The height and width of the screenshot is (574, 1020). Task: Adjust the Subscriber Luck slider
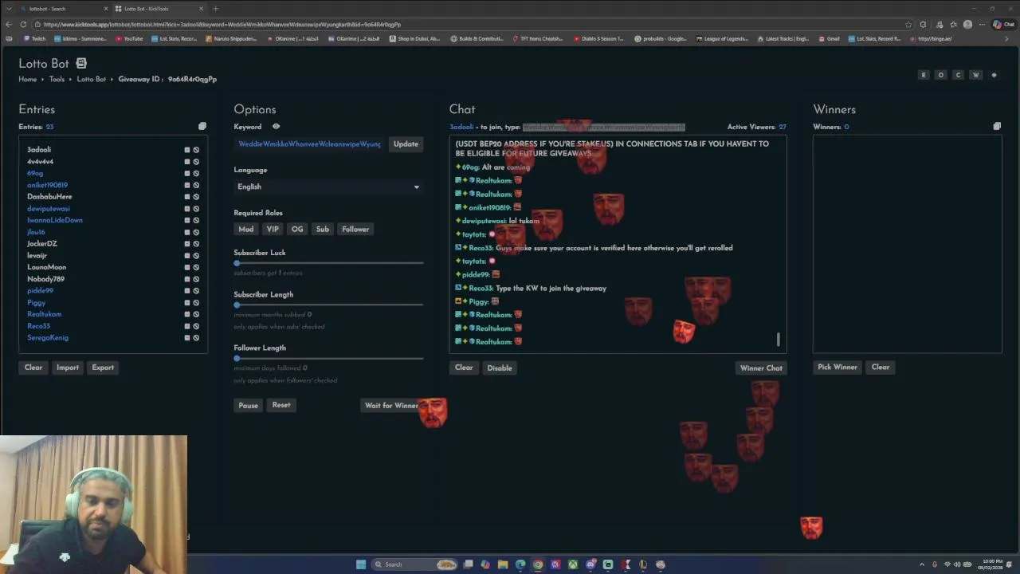[x=329, y=263]
